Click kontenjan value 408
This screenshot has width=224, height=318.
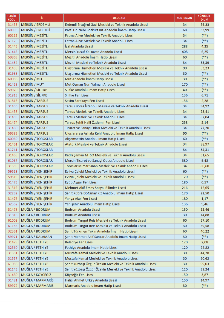pyautogui.click(x=185, y=52)
